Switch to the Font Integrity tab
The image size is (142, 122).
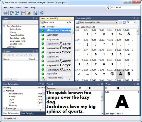tap(27, 113)
